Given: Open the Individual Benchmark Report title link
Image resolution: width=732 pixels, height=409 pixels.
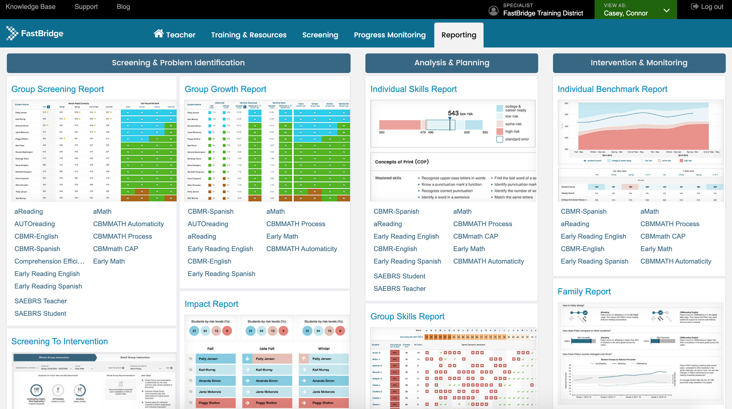Looking at the screenshot, I should pyautogui.click(x=612, y=89).
